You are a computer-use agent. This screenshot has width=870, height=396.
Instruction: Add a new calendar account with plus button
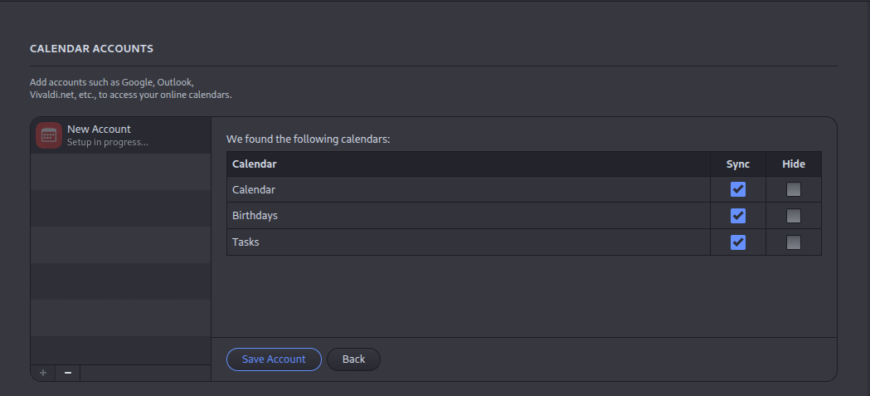[43, 373]
